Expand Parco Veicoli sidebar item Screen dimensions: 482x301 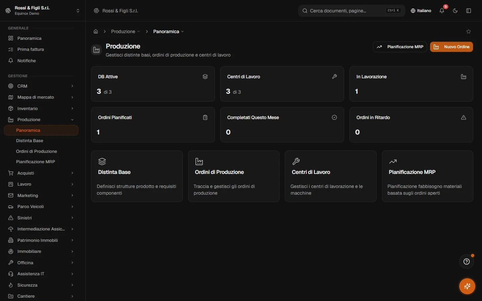tap(41, 207)
